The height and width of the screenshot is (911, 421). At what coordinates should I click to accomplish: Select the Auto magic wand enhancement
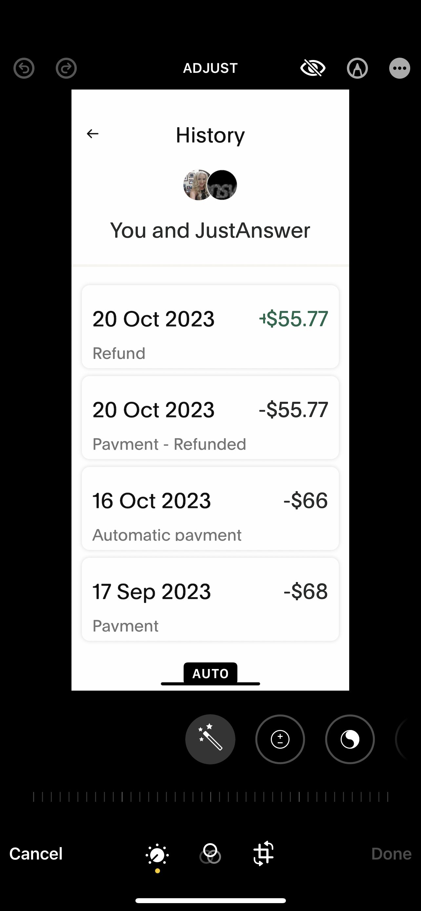[210, 739]
